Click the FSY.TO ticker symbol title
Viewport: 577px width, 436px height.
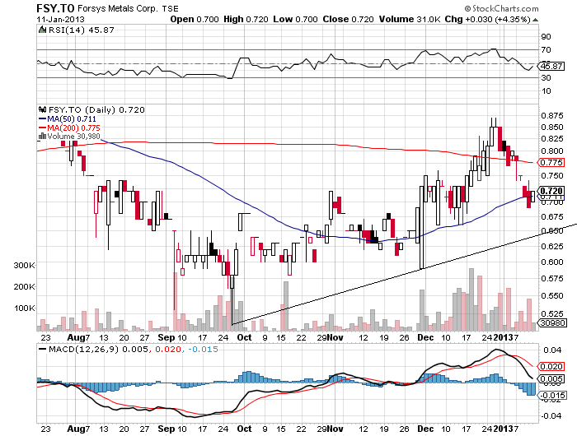tap(55, 8)
